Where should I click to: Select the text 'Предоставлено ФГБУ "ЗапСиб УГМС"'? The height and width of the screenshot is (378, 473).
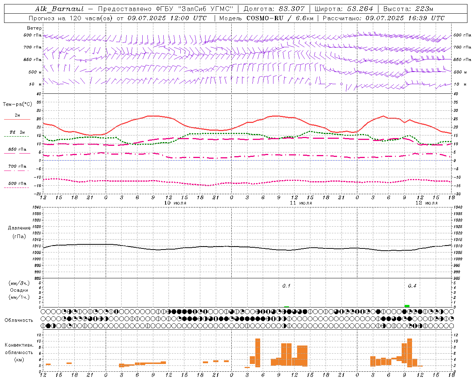coord(166,9)
